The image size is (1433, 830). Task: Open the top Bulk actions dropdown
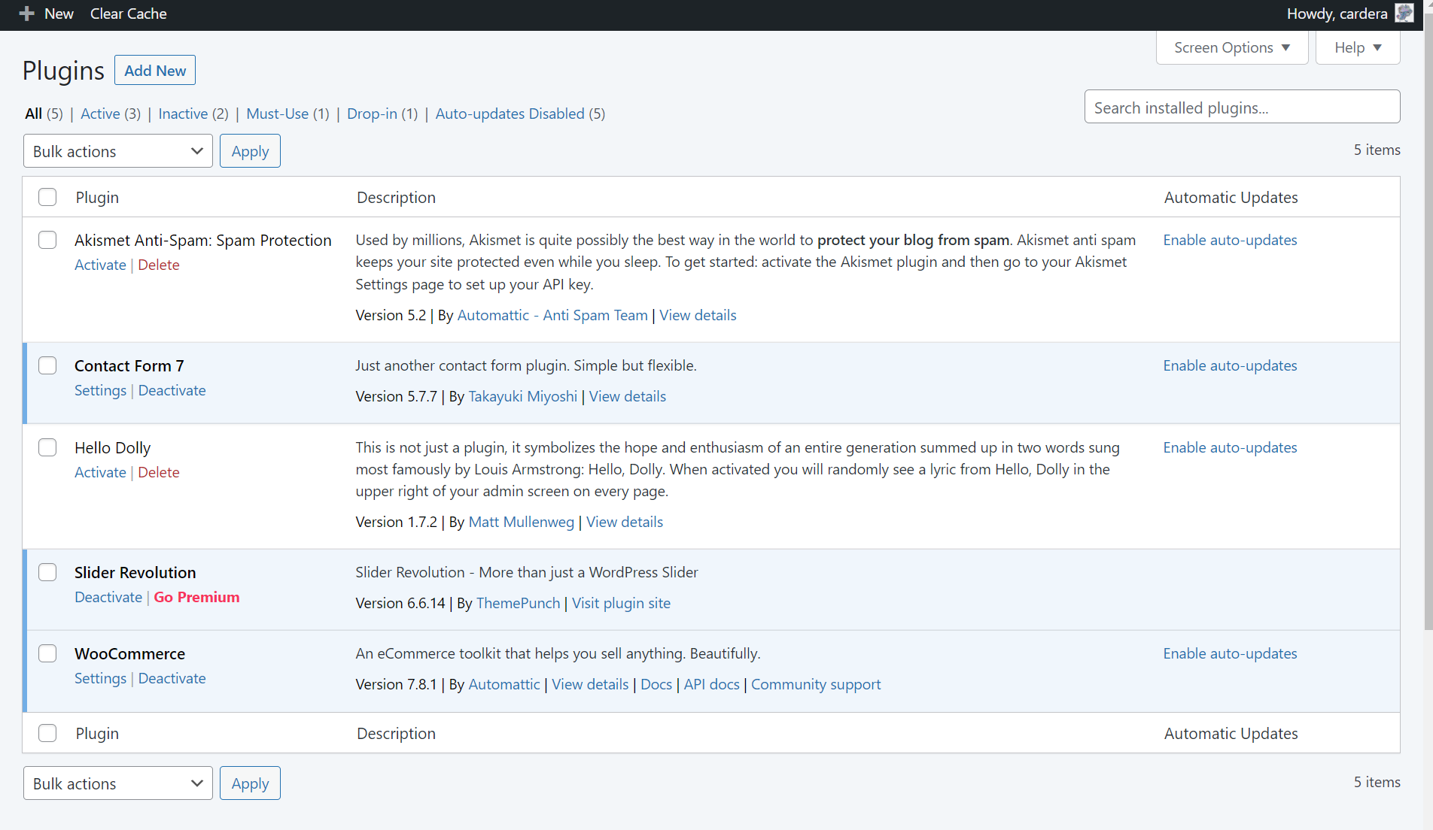coord(118,151)
